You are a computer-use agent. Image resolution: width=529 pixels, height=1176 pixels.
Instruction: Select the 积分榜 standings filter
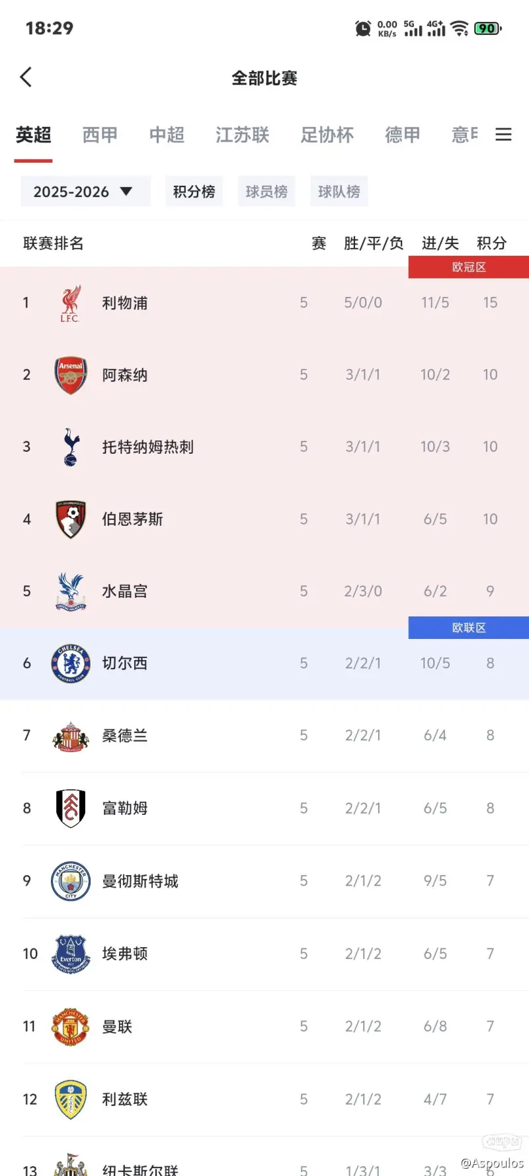click(194, 192)
